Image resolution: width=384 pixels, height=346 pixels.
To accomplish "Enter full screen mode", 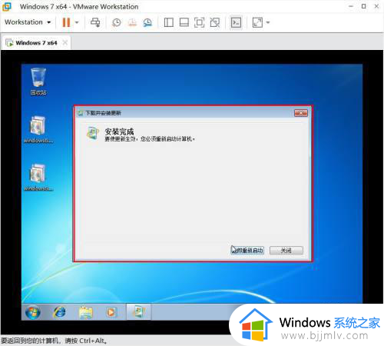I will pyautogui.click(x=200, y=22).
